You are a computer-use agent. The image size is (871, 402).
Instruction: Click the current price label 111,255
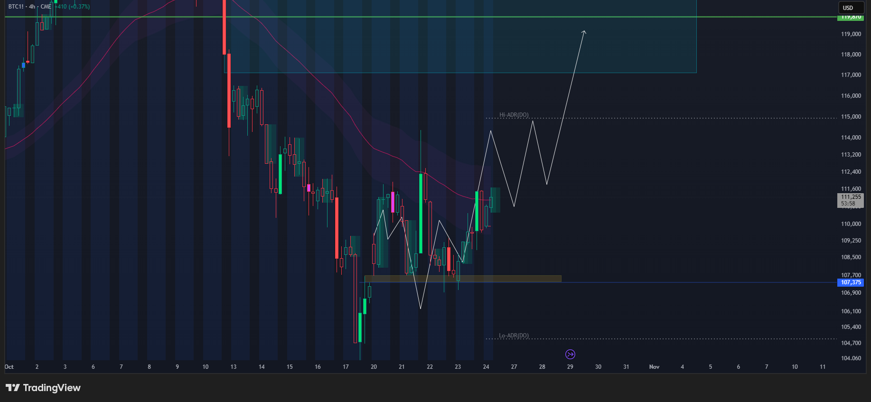[851, 197]
